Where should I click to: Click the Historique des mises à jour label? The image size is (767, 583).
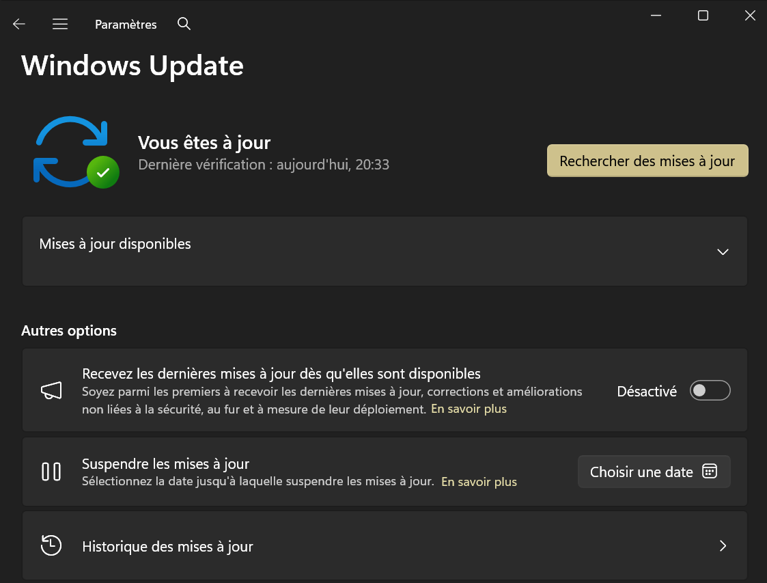click(168, 546)
